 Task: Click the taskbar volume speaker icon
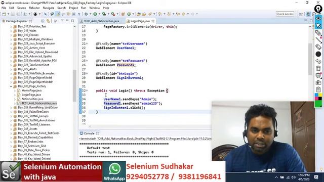[x=294, y=177]
